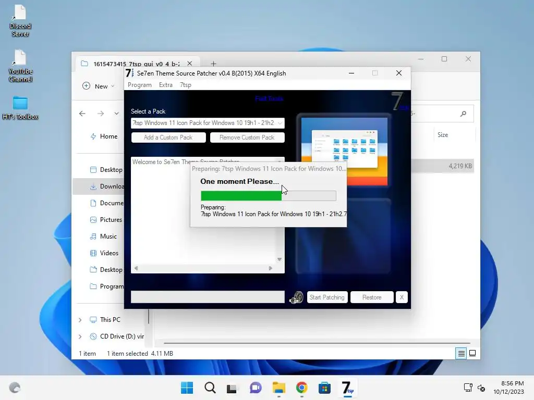Click the muted volume tray icon
534x400 pixels.
pos(481,387)
